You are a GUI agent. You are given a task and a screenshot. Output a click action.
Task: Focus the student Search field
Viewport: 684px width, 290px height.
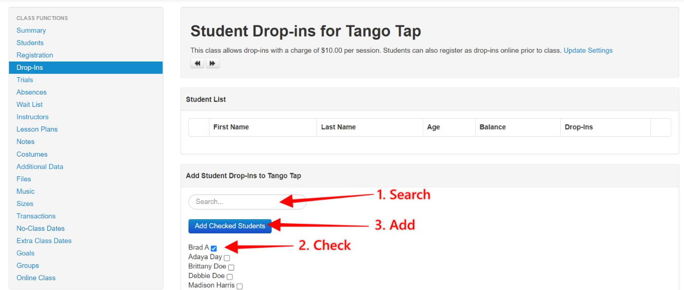click(x=247, y=202)
